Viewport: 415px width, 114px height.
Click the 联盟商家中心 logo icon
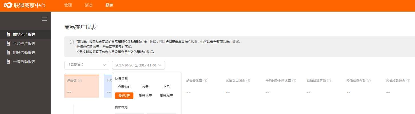coord(8,5)
